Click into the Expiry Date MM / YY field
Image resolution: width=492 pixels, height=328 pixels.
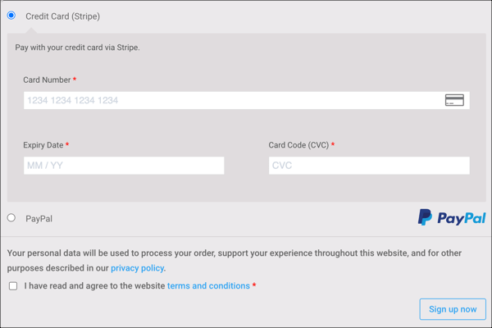click(124, 166)
